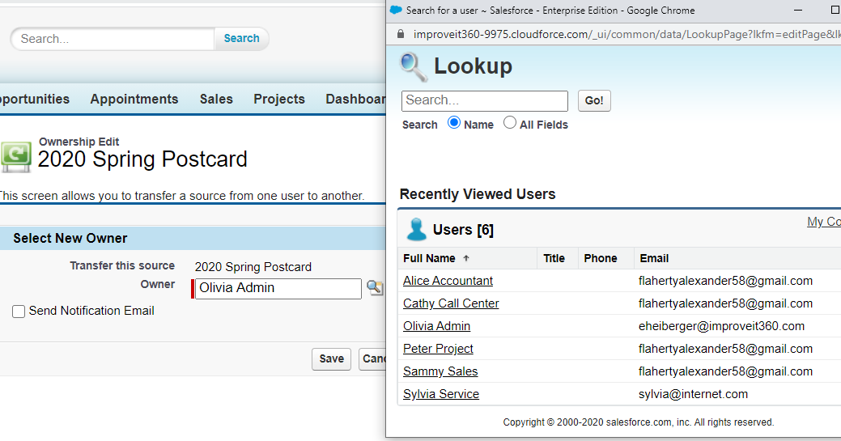Screen dimensions: 841x441
Task: Enable Send Notification Email checkbox
Action: click(x=19, y=312)
